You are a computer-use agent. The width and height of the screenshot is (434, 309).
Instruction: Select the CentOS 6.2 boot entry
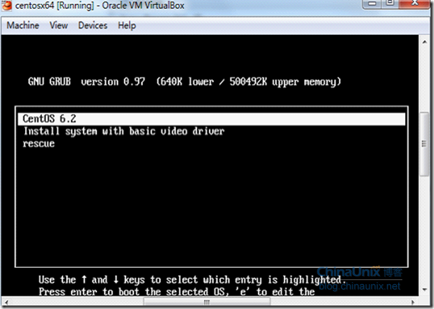click(212, 119)
